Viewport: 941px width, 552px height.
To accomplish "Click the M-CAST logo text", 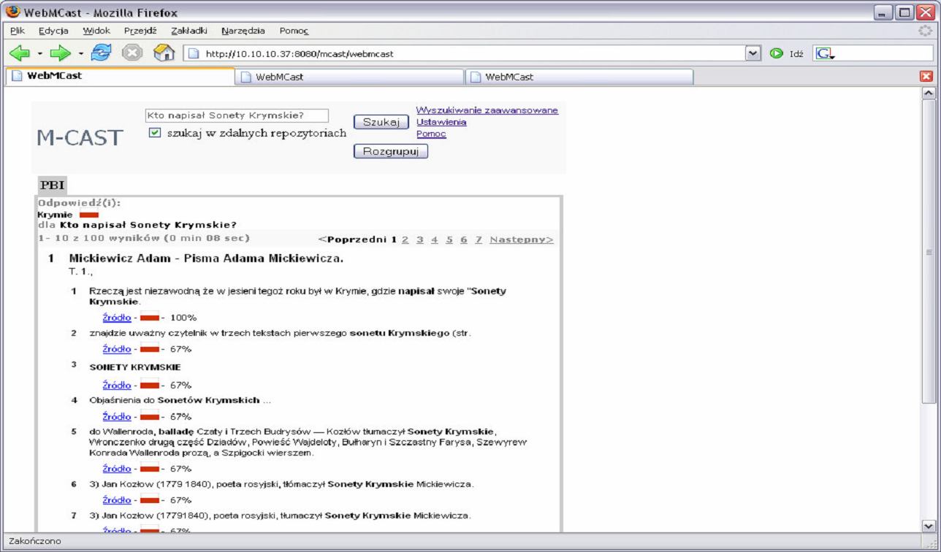I will pos(80,137).
